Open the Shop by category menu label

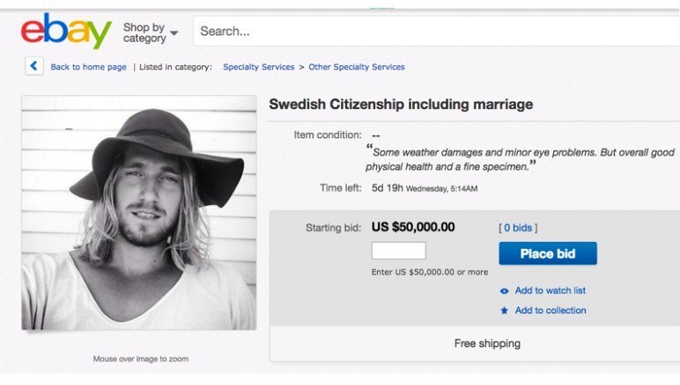tap(144, 33)
